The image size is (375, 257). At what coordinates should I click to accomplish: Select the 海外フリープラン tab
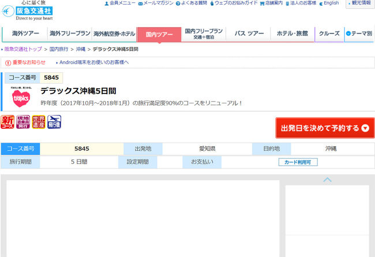(70, 33)
